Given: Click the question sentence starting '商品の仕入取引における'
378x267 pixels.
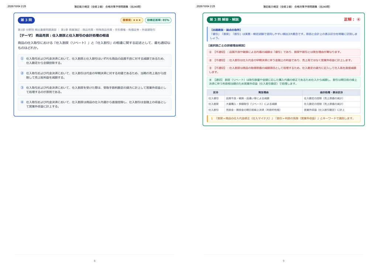Looking at the screenshot, I should (94, 45).
